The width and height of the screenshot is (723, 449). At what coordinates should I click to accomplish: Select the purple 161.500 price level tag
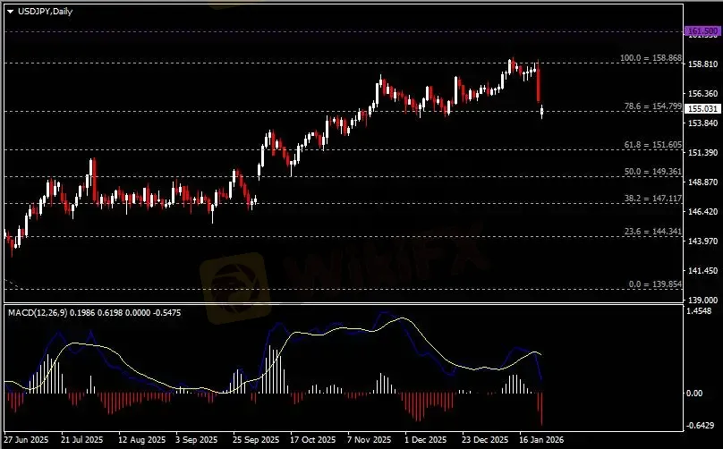point(702,31)
